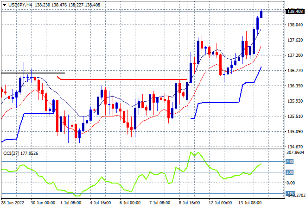The image size is (306, 208).
Task: Click the green CCI line peak above 200
Action: click(191, 152)
